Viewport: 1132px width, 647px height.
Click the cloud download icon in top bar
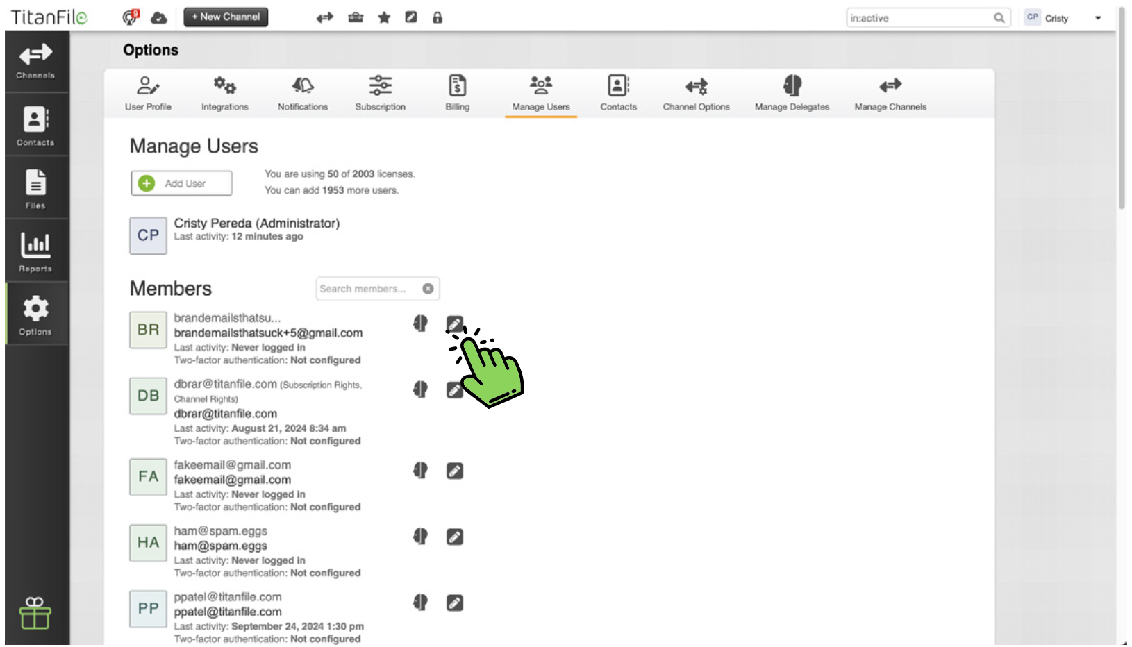(159, 18)
